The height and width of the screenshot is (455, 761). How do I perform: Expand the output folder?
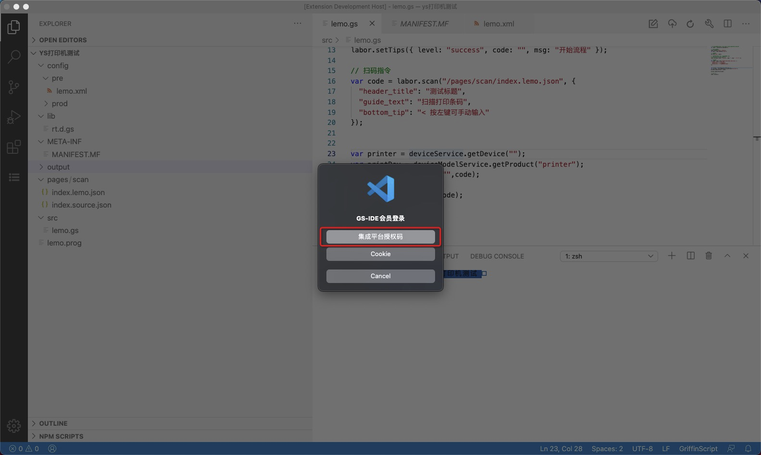[x=170, y=167]
